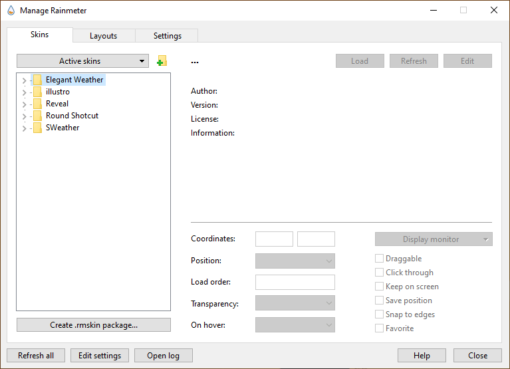Screen dimensions: 510x369
Task: Switch to the Settings tab
Action: (167, 36)
